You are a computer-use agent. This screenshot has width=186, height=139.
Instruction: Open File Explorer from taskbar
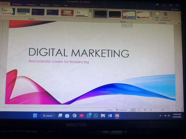coord(103,116)
